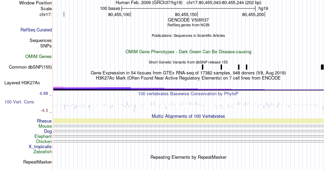Click the 80,455,150 ruler position
324x170 pixels.
(186, 14)
